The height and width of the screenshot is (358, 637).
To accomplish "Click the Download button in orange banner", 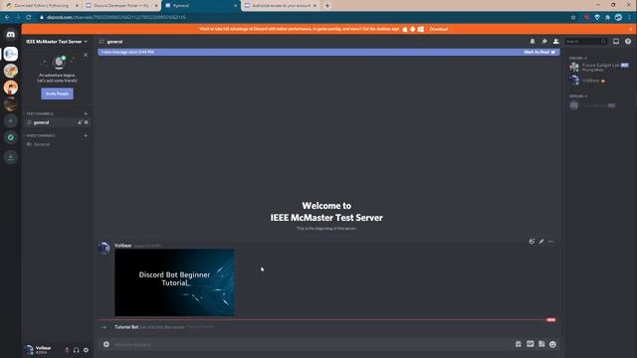I will 439,29.
